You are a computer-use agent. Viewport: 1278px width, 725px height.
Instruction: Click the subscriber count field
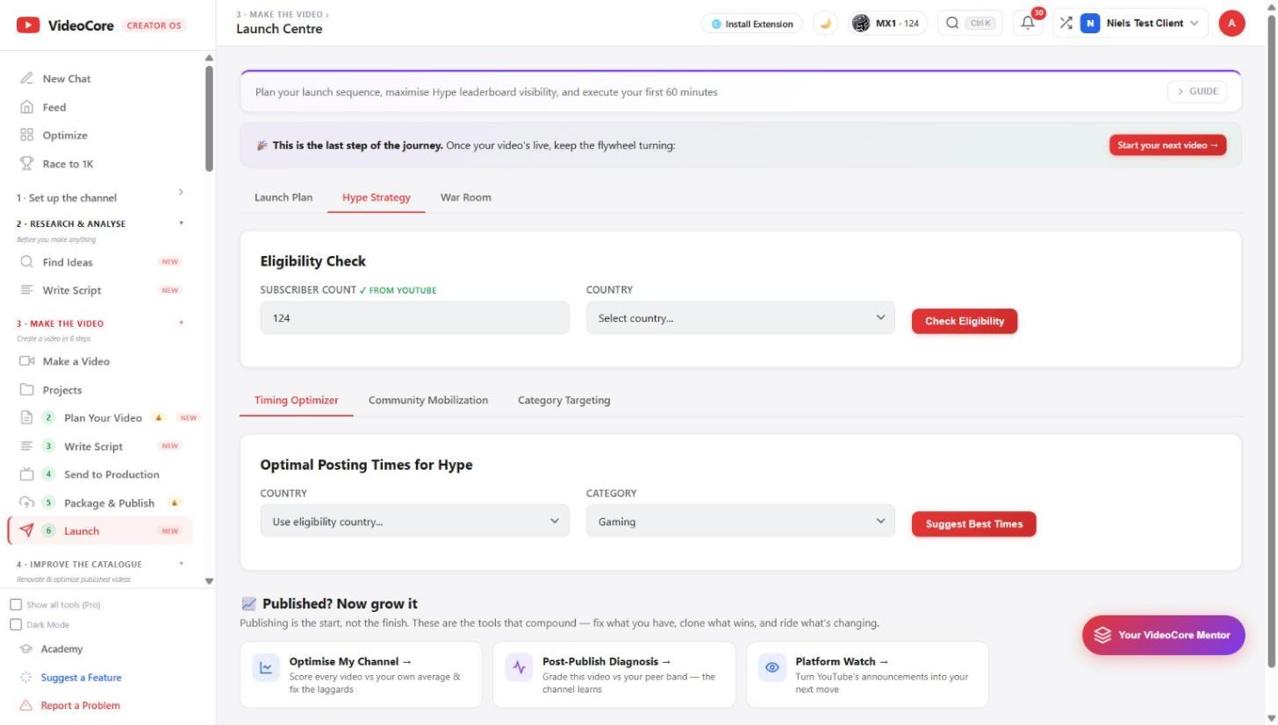click(414, 318)
